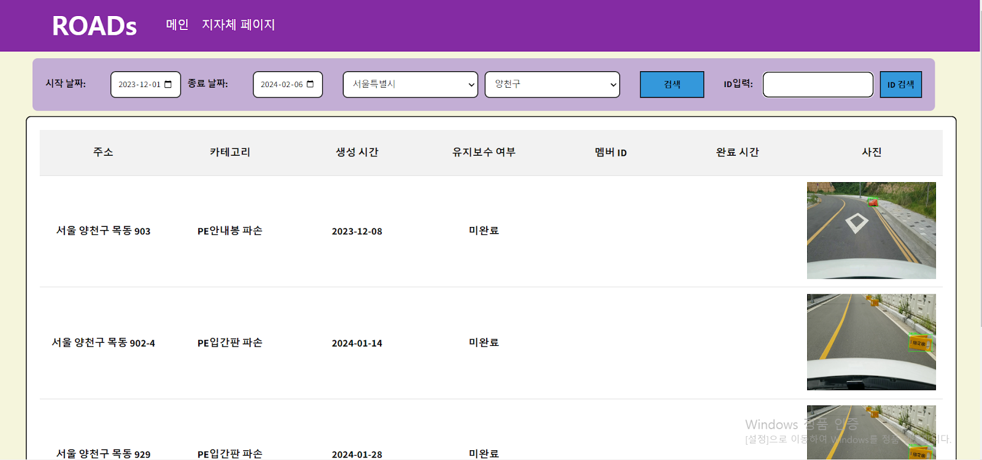Open the road photo for 목동 903

click(x=872, y=231)
